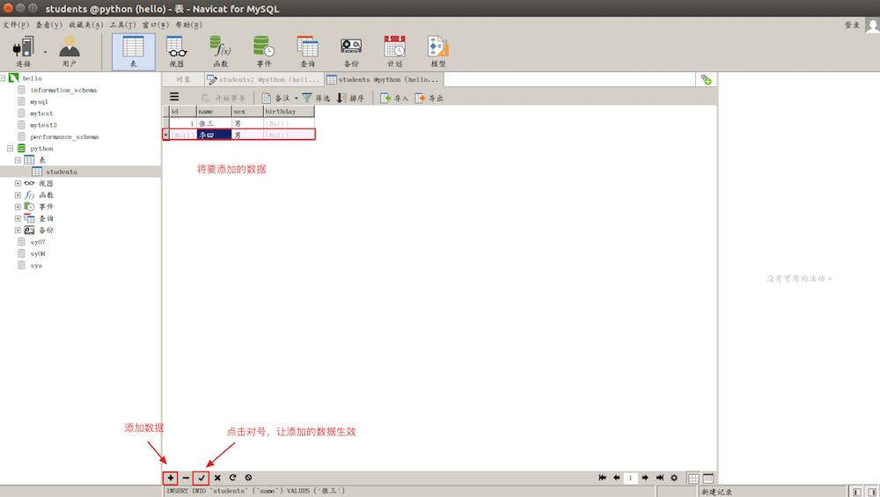880x497 pixels.
Task: Open the 查询 (Query) toolbar icon
Action: click(307, 51)
